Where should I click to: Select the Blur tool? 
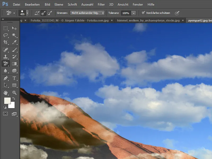[x=6, y=70]
